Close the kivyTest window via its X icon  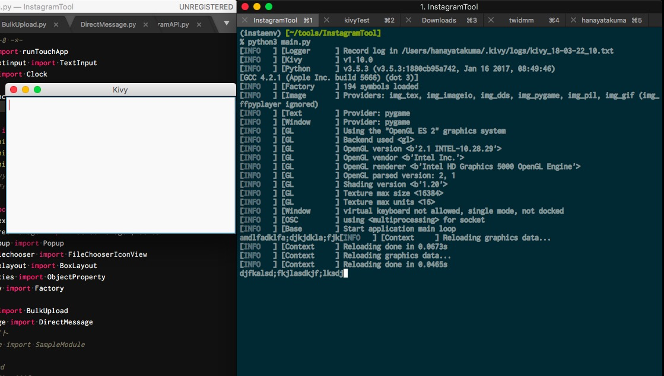pyautogui.click(x=326, y=20)
